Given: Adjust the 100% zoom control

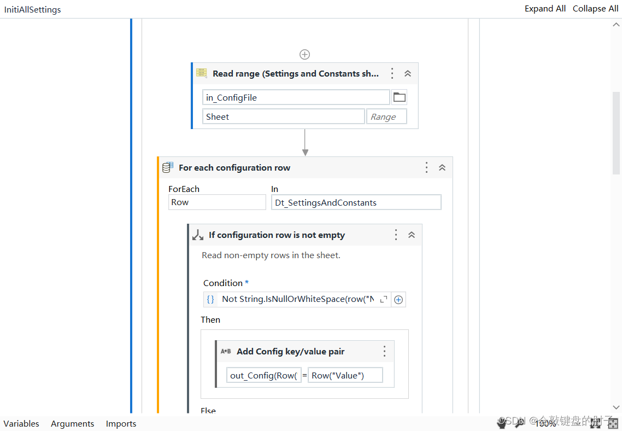Looking at the screenshot, I should 545,423.
